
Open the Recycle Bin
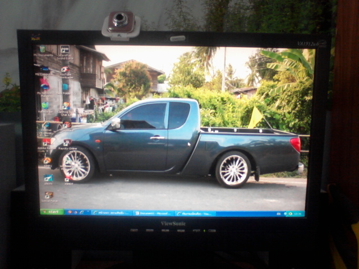pyautogui.click(x=45, y=107)
